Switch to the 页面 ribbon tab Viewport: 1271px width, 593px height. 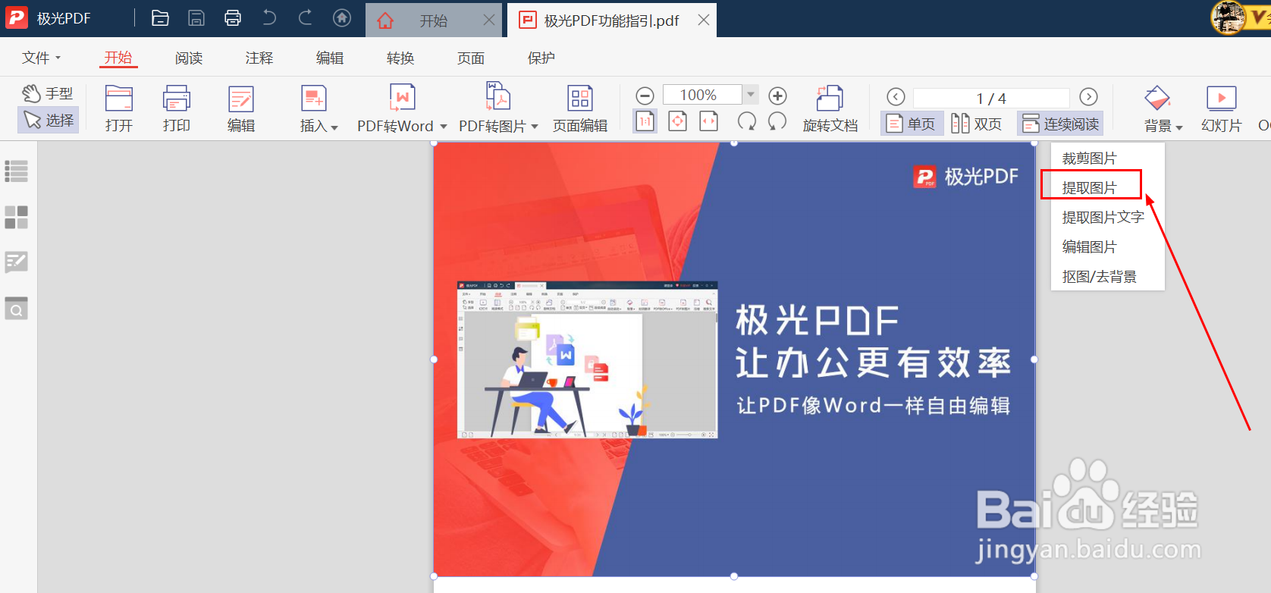tap(471, 58)
